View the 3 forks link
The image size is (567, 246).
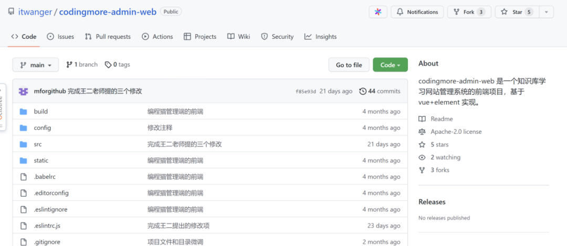(x=434, y=170)
